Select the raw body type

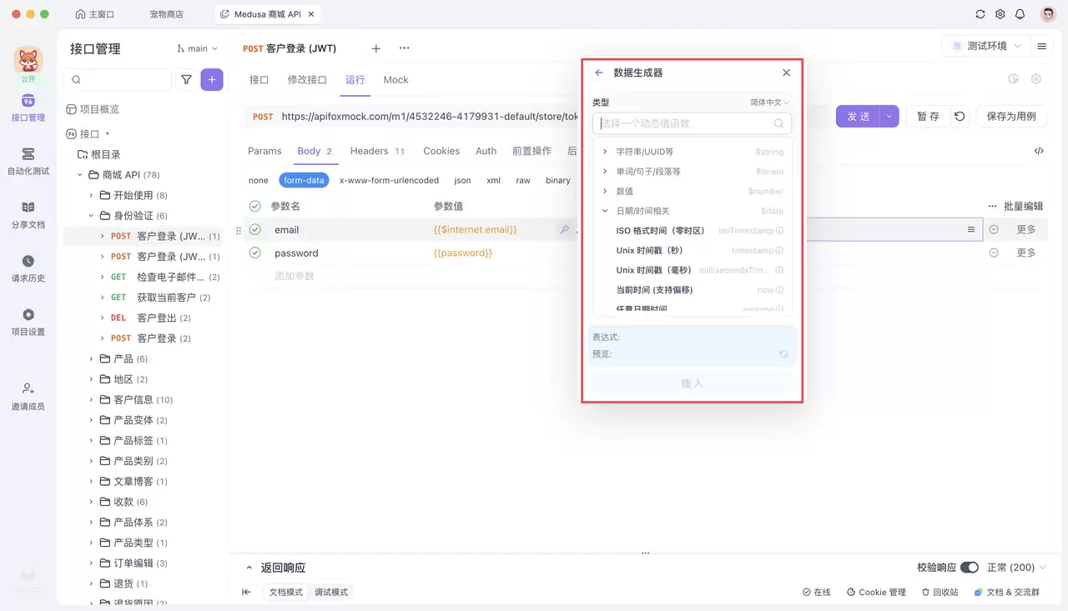point(523,180)
